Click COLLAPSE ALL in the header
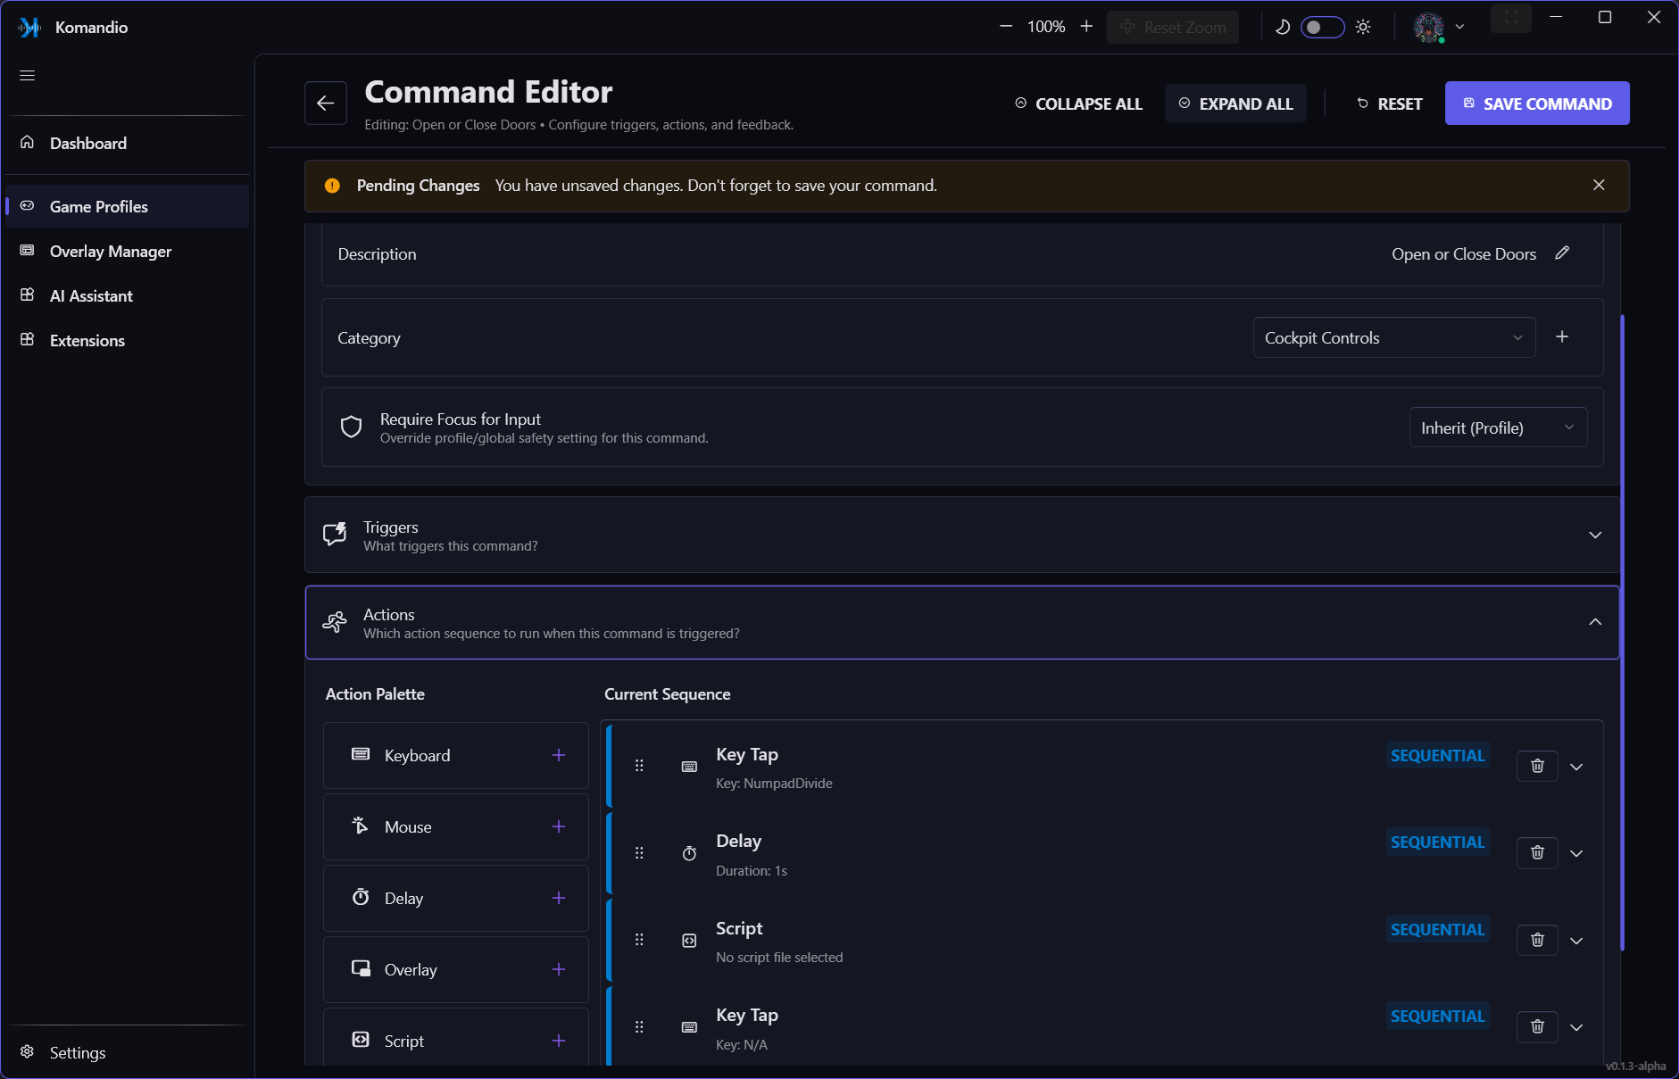The image size is (1679, 1079). 1077,104
